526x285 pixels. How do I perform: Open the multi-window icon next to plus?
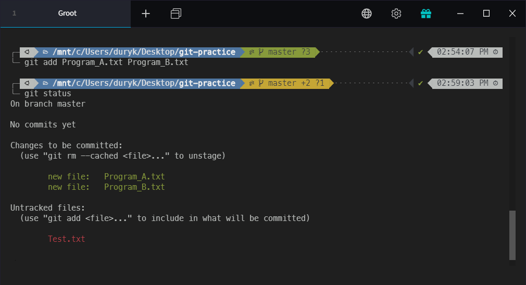(176, 14)
